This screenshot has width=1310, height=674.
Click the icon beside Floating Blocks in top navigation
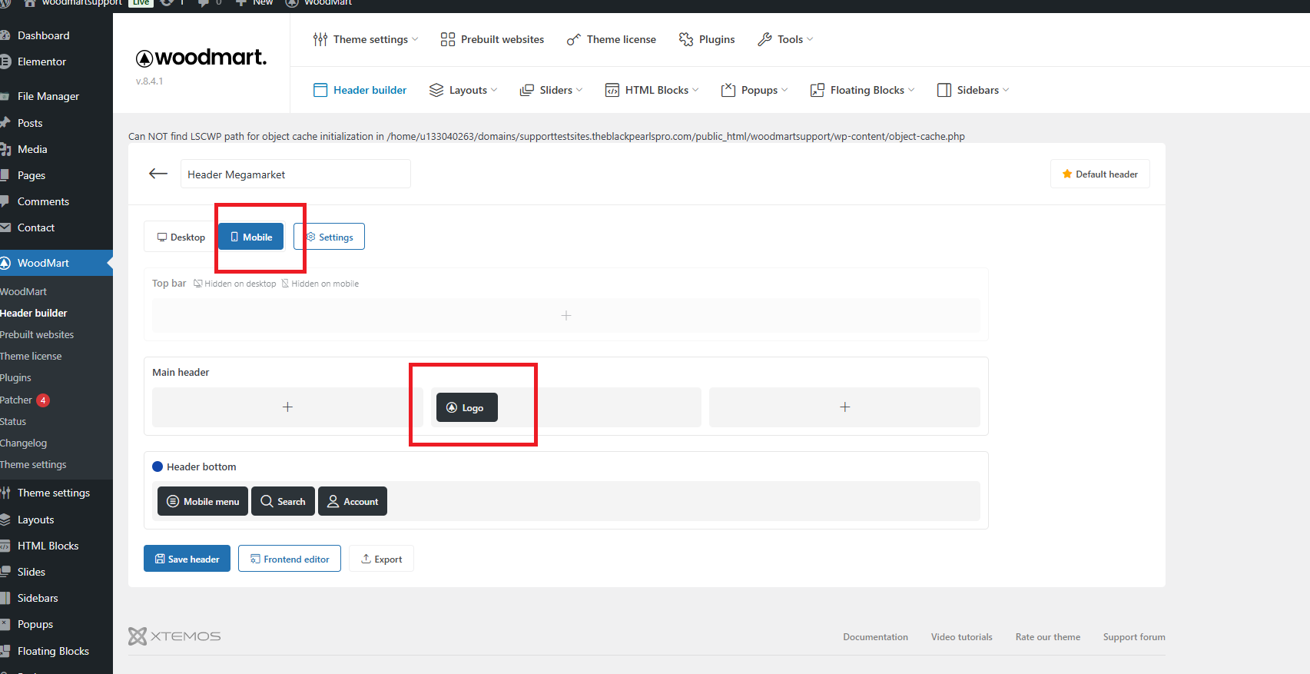point(818,90)
